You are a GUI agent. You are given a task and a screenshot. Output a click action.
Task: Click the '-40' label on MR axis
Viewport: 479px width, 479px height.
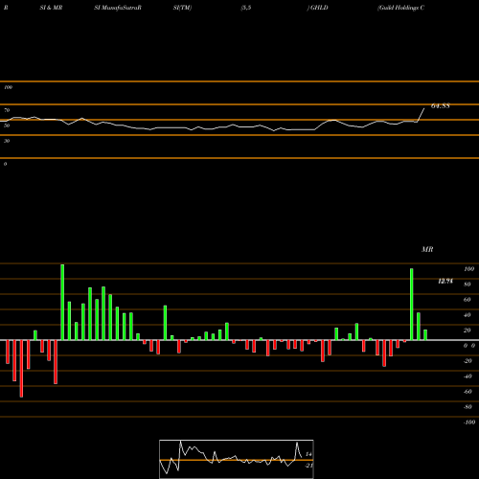pyautogui.click(x=468, y=376)
